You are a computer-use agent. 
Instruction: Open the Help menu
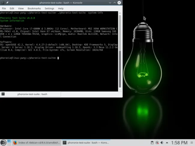[61, 8]
